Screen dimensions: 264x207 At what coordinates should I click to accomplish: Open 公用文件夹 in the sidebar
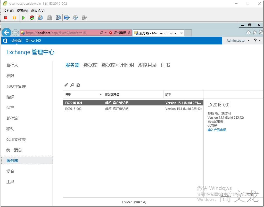16,140
